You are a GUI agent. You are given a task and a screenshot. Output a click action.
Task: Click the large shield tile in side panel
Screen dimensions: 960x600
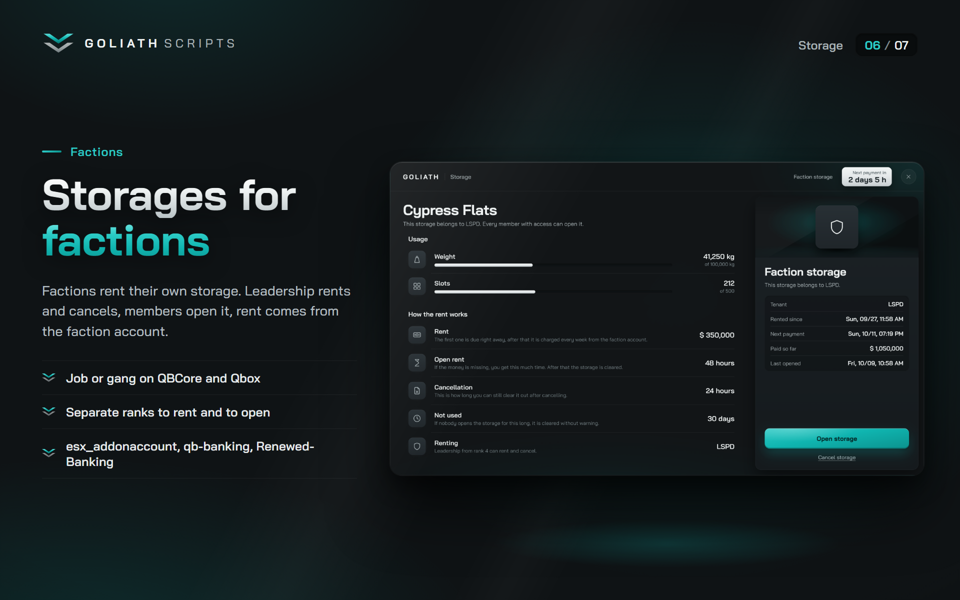point(836,227)
